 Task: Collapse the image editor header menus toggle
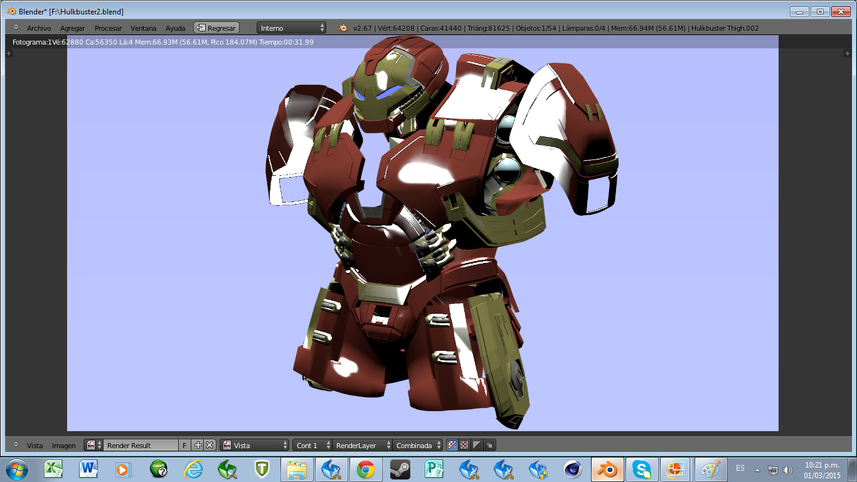click(x=16, y=444)
